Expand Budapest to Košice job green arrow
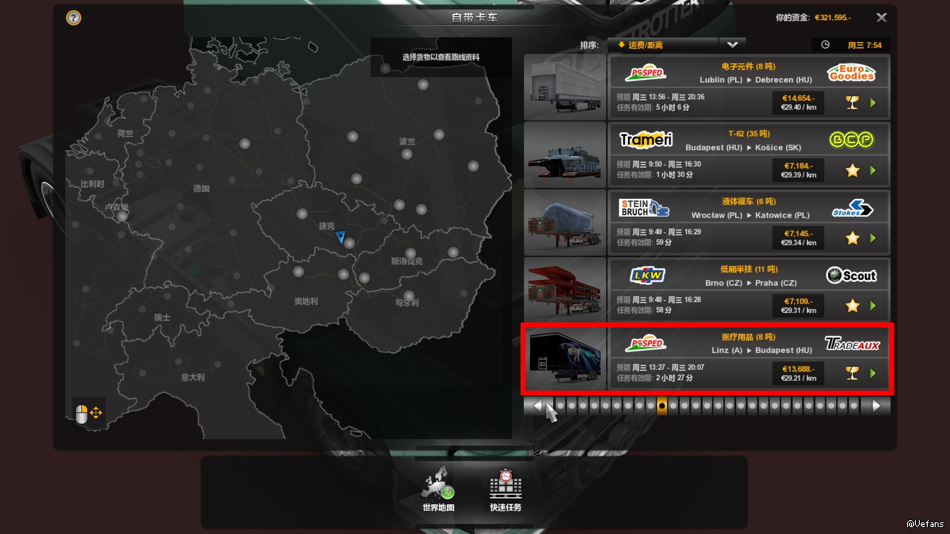 click(x=873, y=171)
